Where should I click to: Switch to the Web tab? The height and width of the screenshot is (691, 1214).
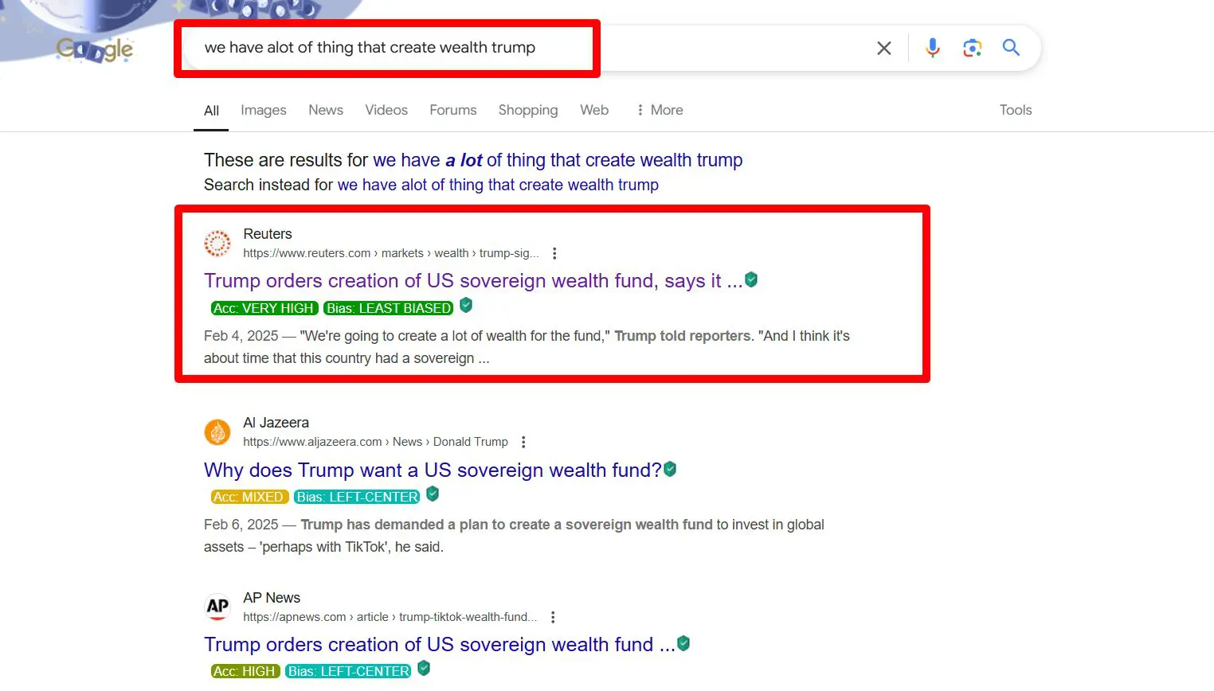[x=594, y=110]
